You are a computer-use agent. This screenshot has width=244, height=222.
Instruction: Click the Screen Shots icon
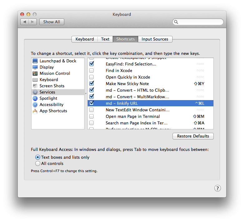(35, 86)
